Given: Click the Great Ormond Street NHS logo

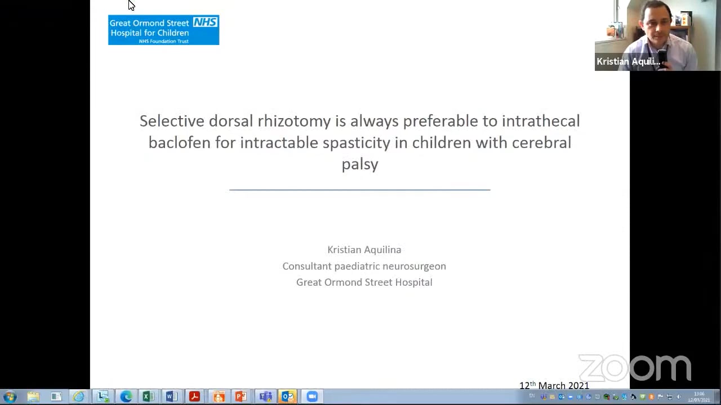Looking at the screenshot, I should [x=163, y=30].
